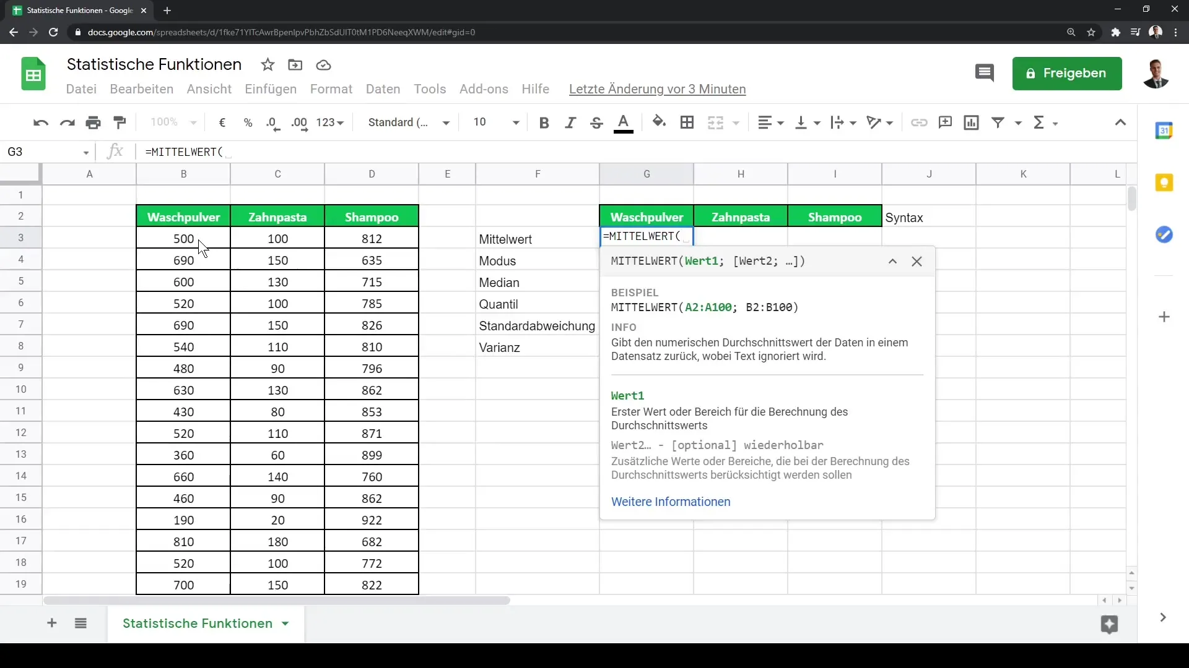The width and height of the screenshot is (1189, 668).
Task: Click the Italic formatting icon
Action: (570, 122)
